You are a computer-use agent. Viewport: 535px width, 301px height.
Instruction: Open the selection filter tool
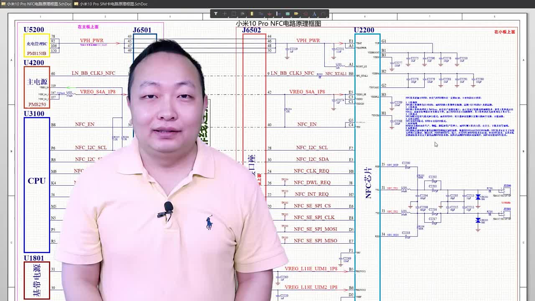216,14
